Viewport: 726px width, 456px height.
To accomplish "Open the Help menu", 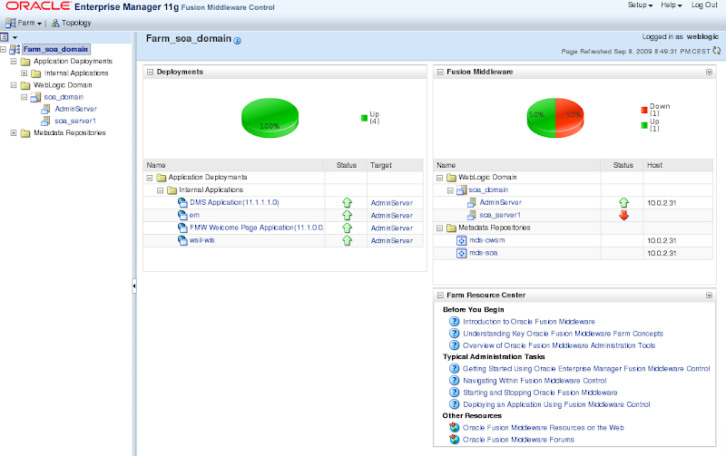I will (672, 5).
